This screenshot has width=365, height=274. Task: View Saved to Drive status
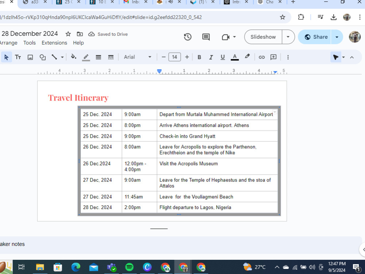108,34
